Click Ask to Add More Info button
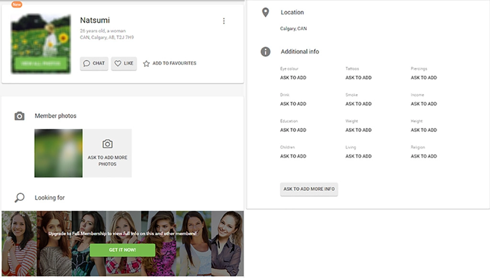This screenshot has width=490, height=278. coord(309,189)
